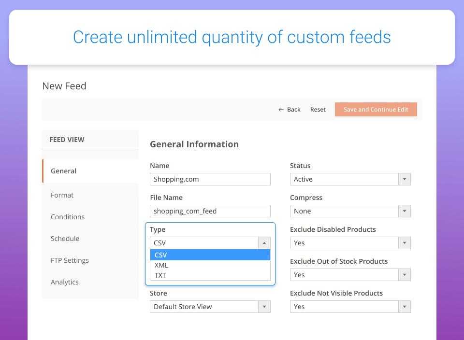The image size is (464, 340).
Task: Collapse the Type dropdown via up arrow
Action: pyautogui.click(x=264, y=243)
